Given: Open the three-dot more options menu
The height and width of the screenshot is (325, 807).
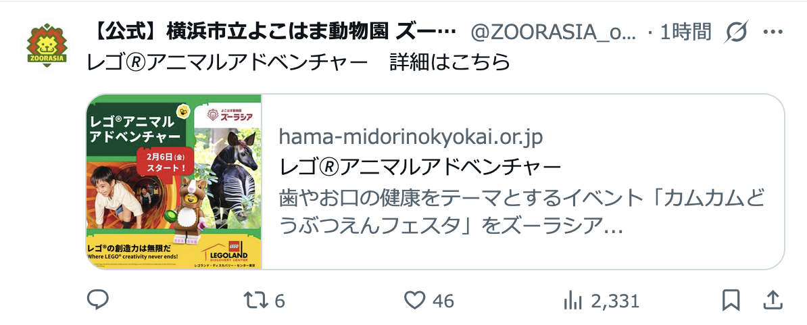Looking at the screenshot, I should [773, 32].
